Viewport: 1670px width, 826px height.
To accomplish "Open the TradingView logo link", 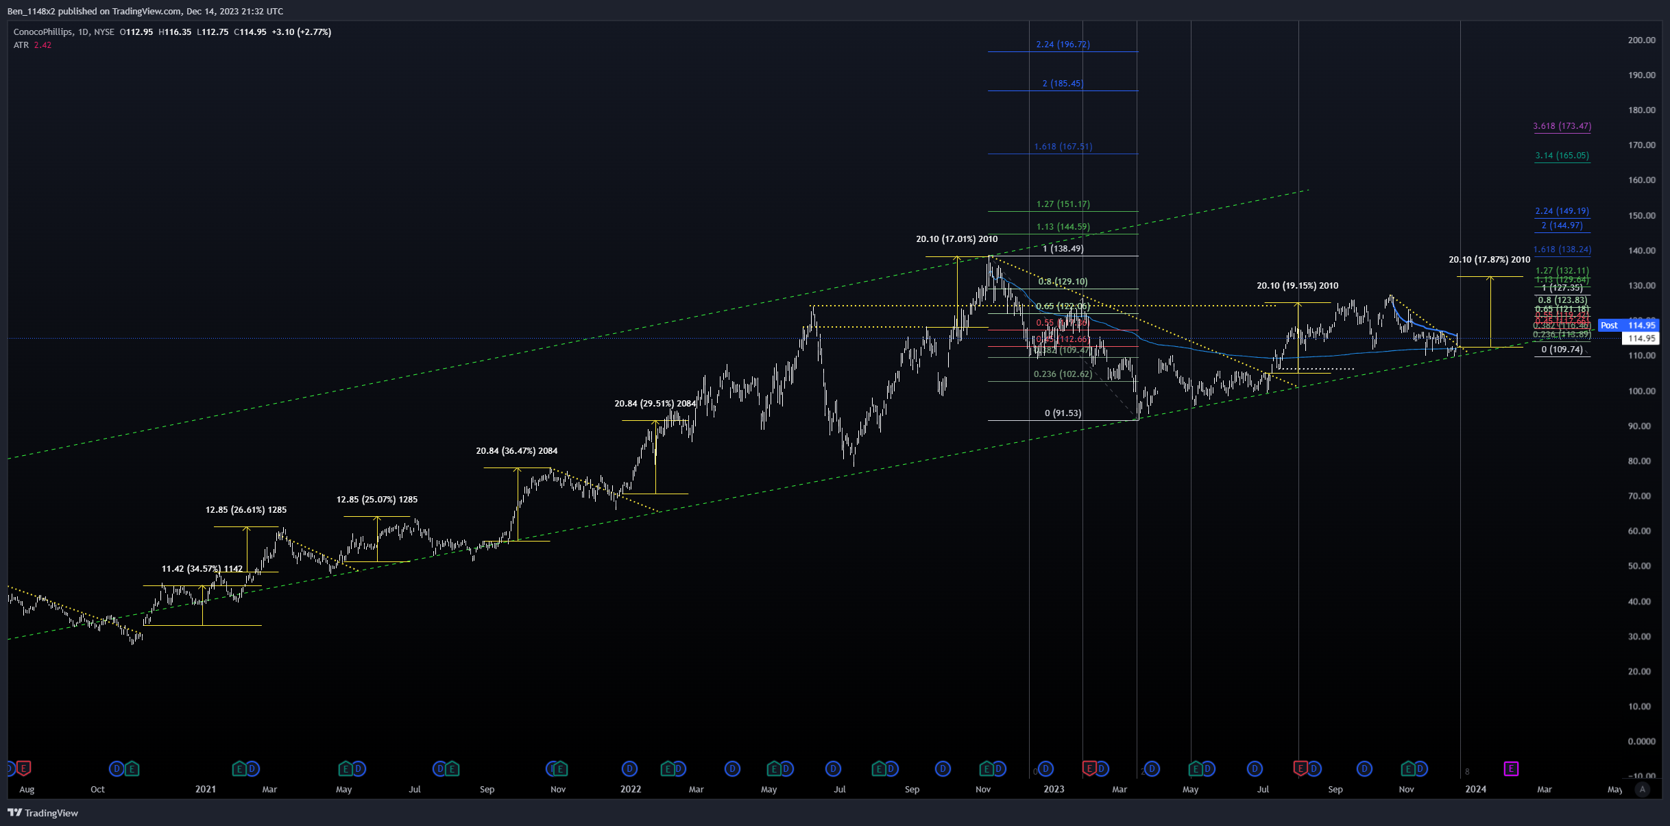I will tap(43, 813).
